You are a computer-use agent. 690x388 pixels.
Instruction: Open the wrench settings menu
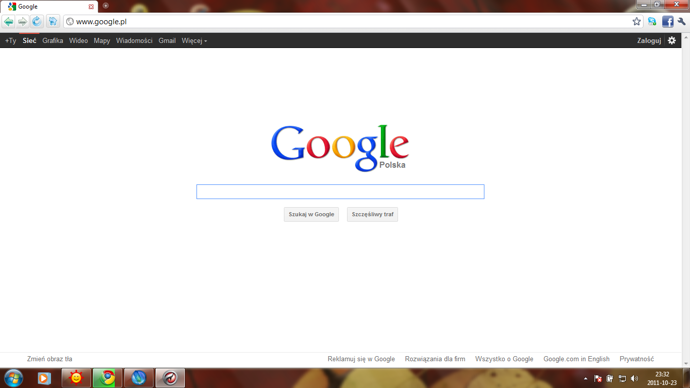click(x=682, y=22)
